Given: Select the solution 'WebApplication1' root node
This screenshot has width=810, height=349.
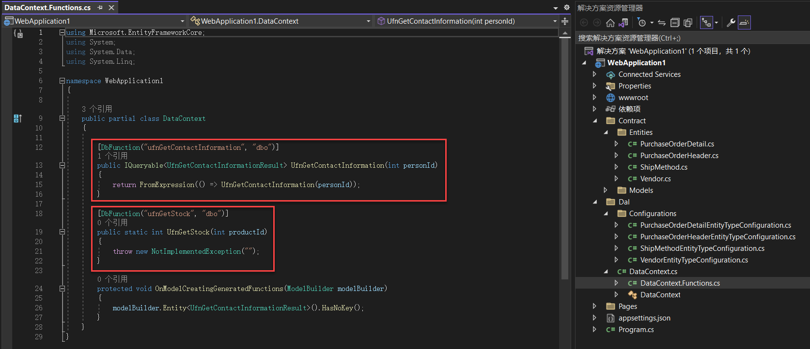Looking at the screenshot, I should tap(673, 51).
